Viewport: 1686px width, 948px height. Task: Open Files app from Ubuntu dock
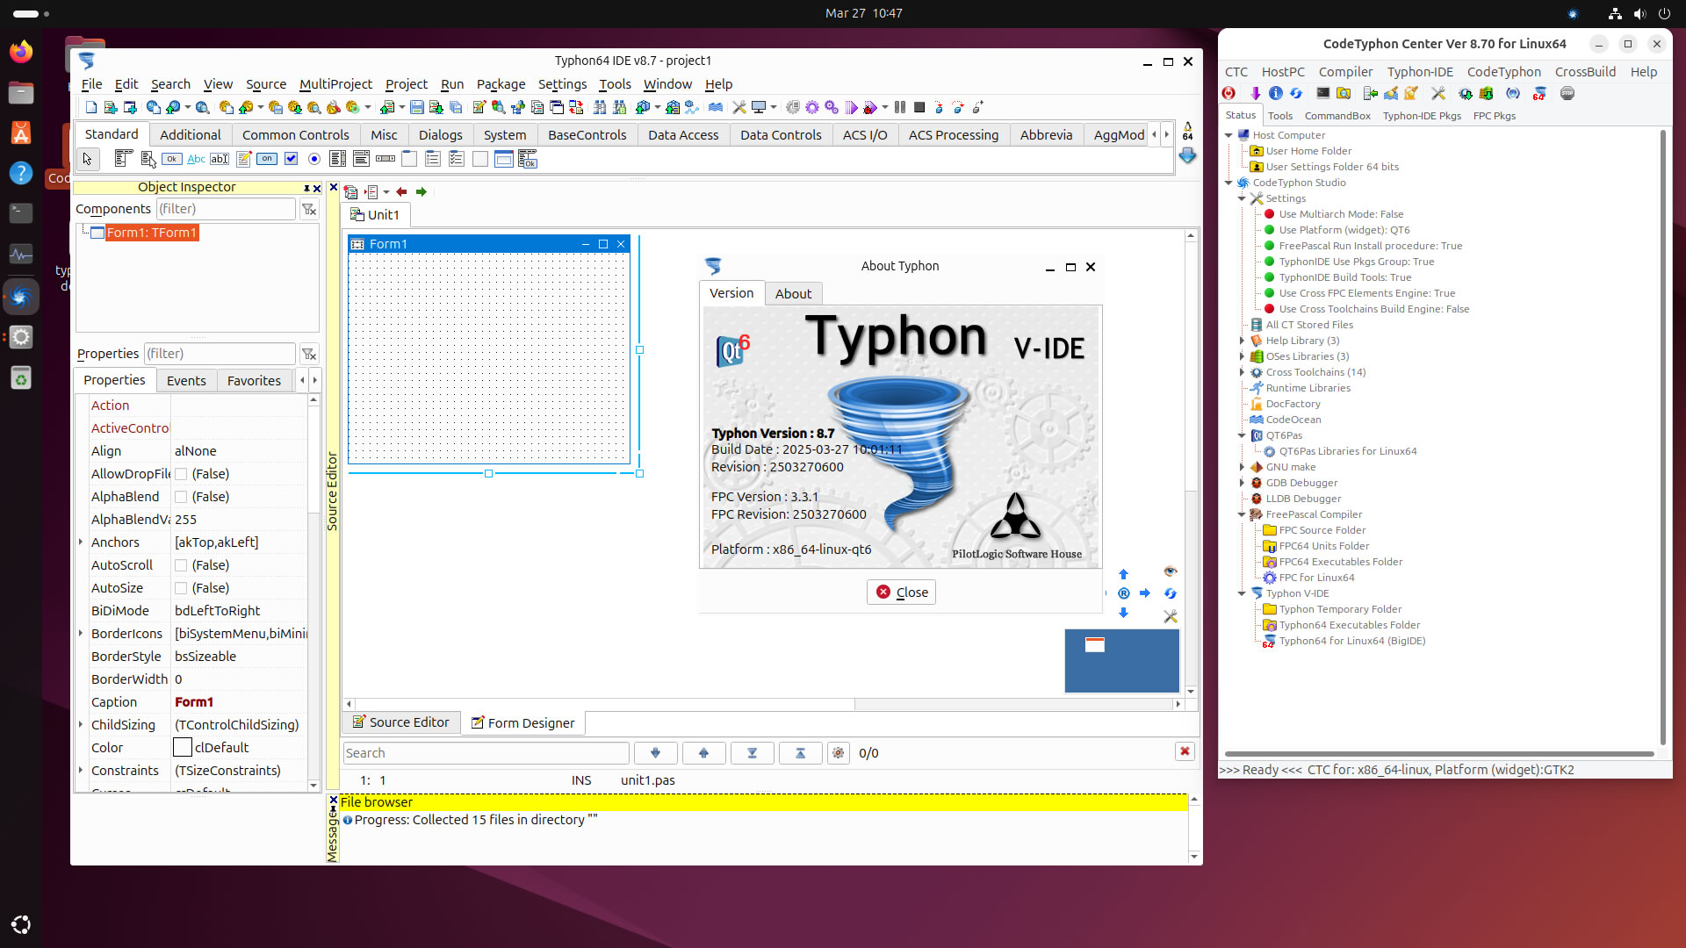[21, 92]
